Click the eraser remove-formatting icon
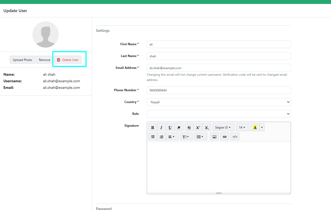The width and height of the screenshot is (331, 210). pyautogui.click(x=179, y=127)
